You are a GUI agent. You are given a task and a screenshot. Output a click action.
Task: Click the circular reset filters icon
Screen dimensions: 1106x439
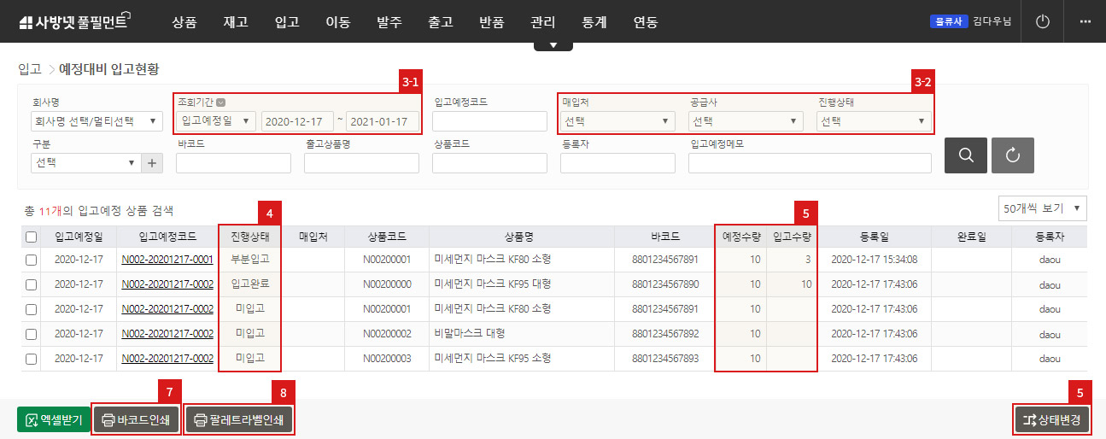click(1012, 155)
